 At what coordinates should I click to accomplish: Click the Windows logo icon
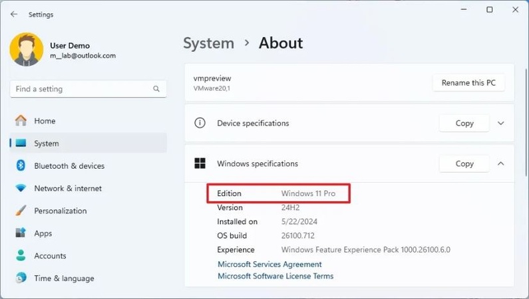tap(200, 163)
